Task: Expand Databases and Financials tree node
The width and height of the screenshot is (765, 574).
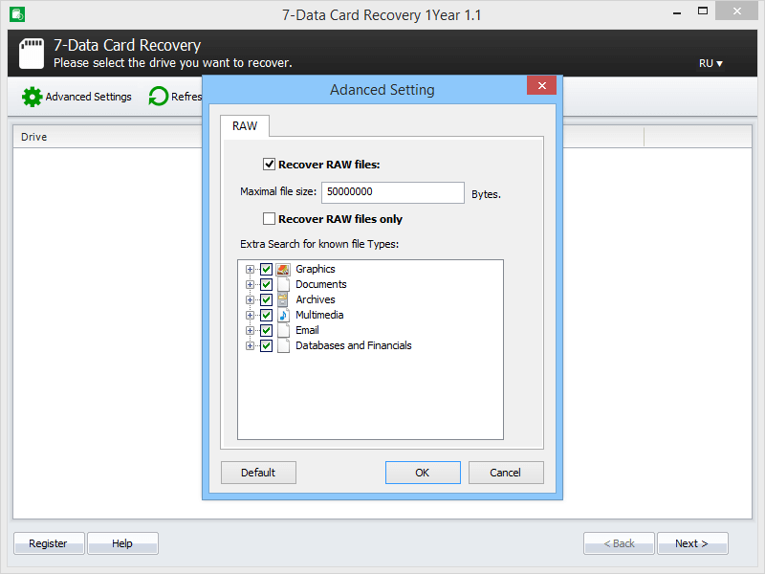Action: [250, 345]
